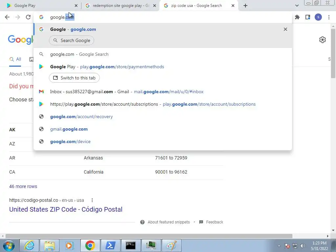Select the All search results tab
This screenshot has width=336, height=252.
click(x=15, y=59)
